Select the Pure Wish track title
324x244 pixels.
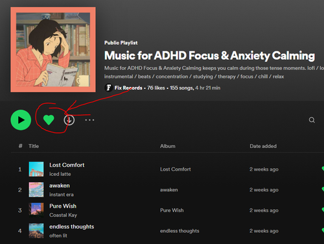tap(63, 206)
